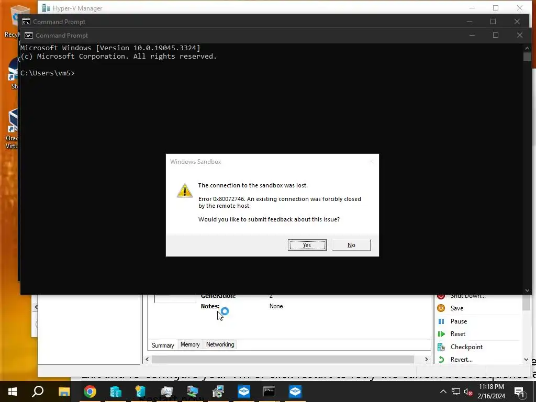Close the Windows Sandbox error dialog
536x402 pixels.
[x=371, y=162]
